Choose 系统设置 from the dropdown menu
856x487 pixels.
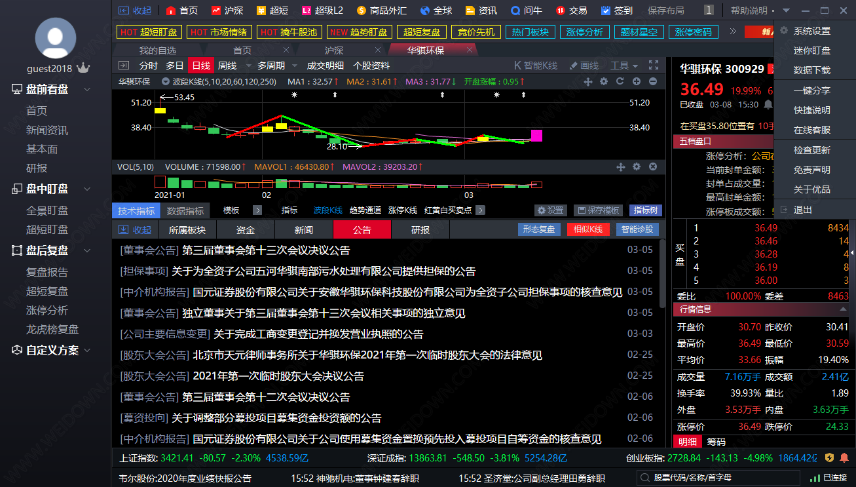pyautogui.click(x=812, y=31)
